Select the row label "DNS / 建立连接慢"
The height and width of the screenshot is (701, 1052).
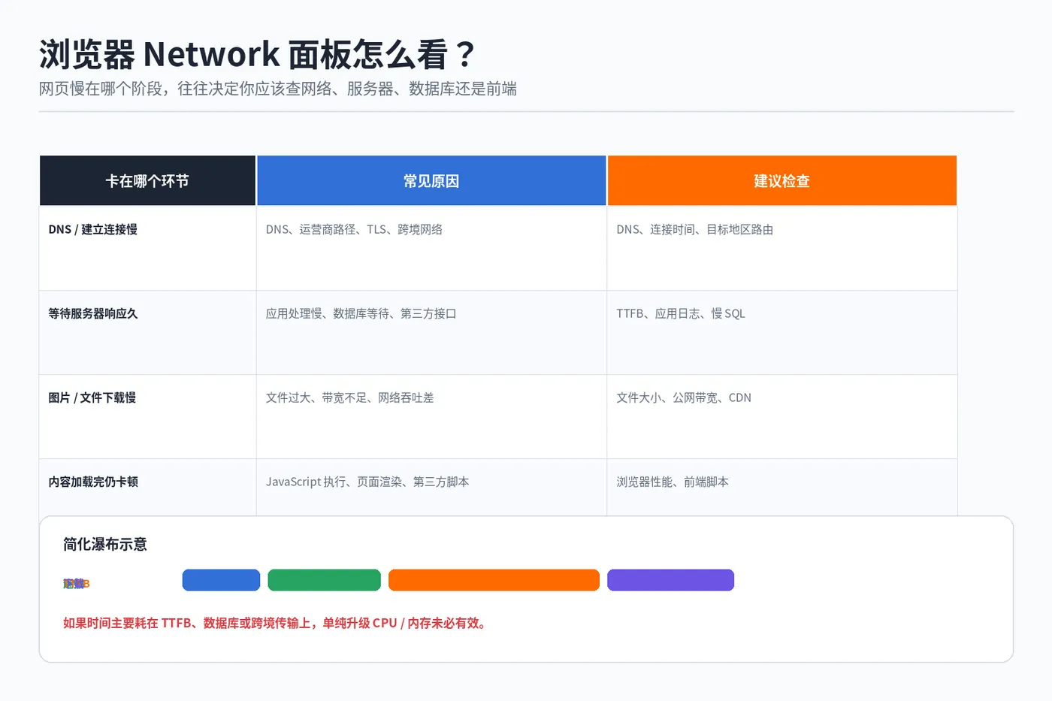[93, 229]
